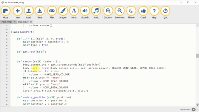Save the current script
Screen dimensions: 199x112
coord(40,12)
